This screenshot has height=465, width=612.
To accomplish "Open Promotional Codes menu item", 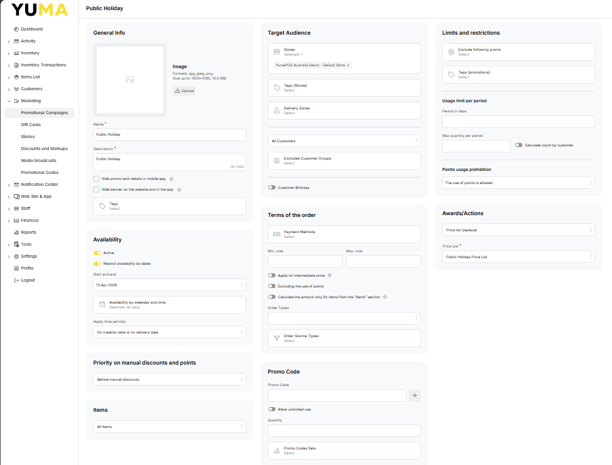I will (39, 173).
